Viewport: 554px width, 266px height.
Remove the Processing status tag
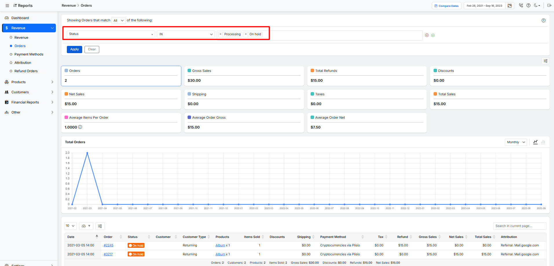[221, 34]
